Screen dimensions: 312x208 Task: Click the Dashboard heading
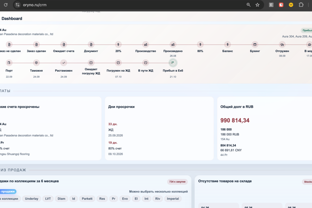tap(12, 18)
